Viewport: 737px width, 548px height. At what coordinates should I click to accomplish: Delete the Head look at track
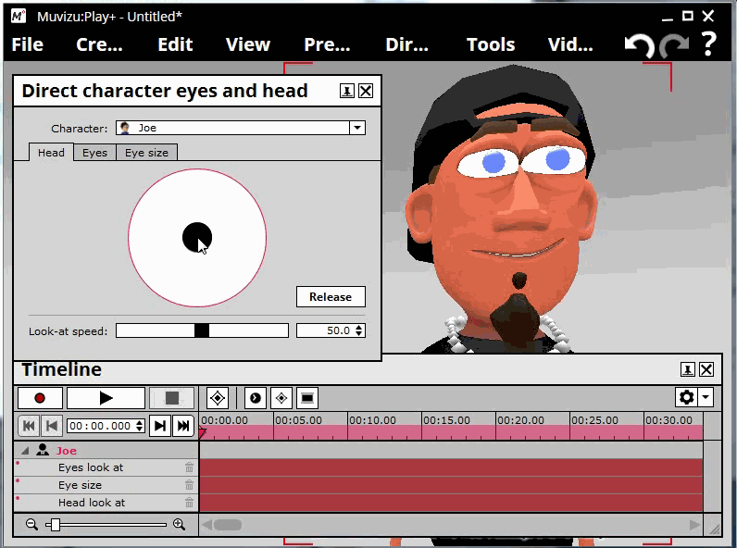189,503
